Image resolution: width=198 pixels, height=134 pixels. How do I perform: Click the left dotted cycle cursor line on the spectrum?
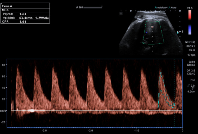click(158, 93)
